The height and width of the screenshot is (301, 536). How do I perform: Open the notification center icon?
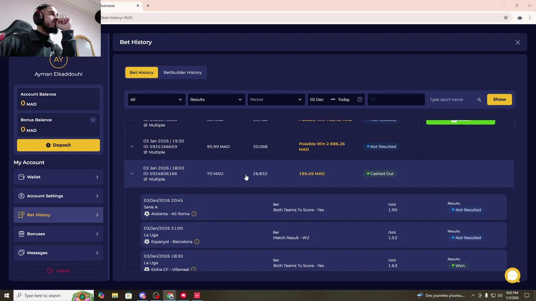pos(527,296)
